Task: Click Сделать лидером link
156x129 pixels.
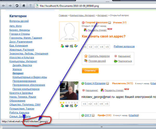Action: (x=99, y=56)
